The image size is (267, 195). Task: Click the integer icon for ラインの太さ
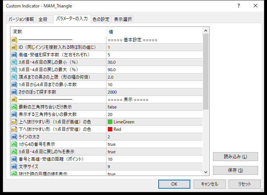pos(14,137)
